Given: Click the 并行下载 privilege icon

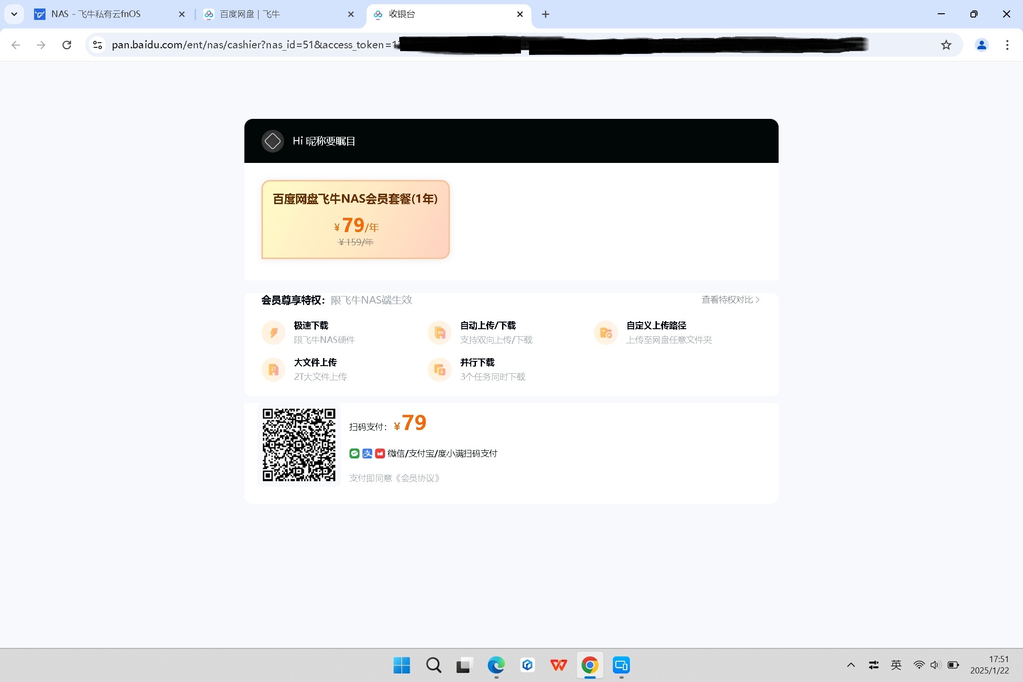Looking at the screenshot, I should tap(440, 369).
